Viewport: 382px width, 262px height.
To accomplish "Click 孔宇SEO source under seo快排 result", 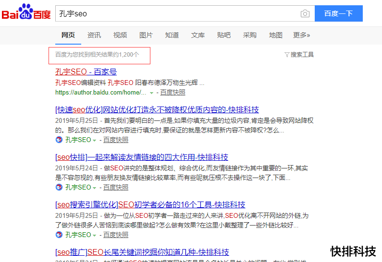I will point(78,187).
